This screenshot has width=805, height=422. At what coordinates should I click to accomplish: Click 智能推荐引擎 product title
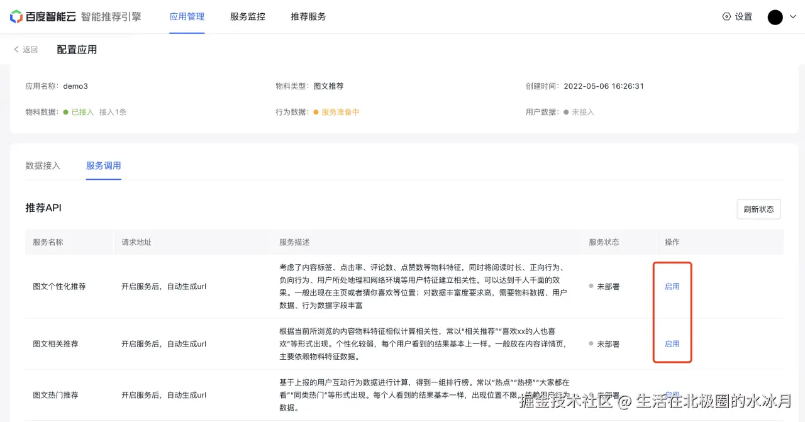(111, 17)
